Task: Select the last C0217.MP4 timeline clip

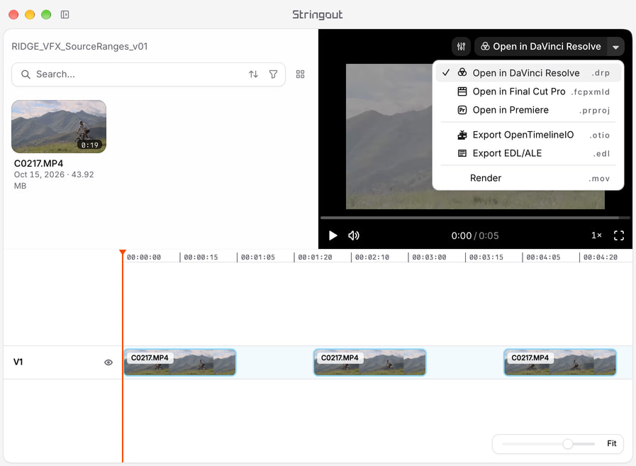Action: [x=560, y=362]
